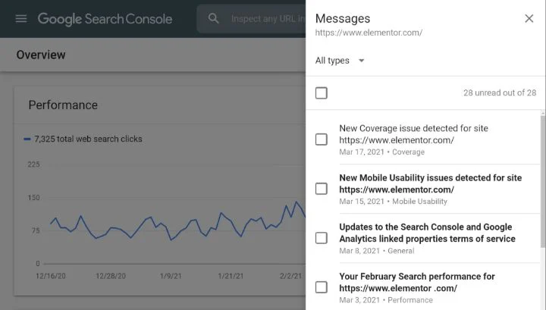The image size is (546, 310).
Task: Select the Mobile Usability issues message checkbox
Action: (x=322, y=189)
